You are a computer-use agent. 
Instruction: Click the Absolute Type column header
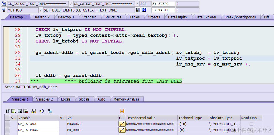(x=225, y=118)
